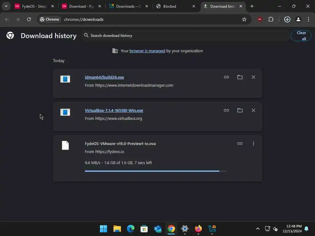Open the network status tray icon

[x=267, y=229]
